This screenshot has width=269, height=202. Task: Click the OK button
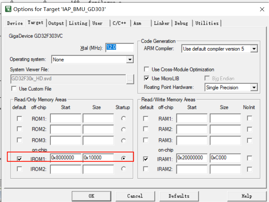pyautogui.click(x=91, y=196)
